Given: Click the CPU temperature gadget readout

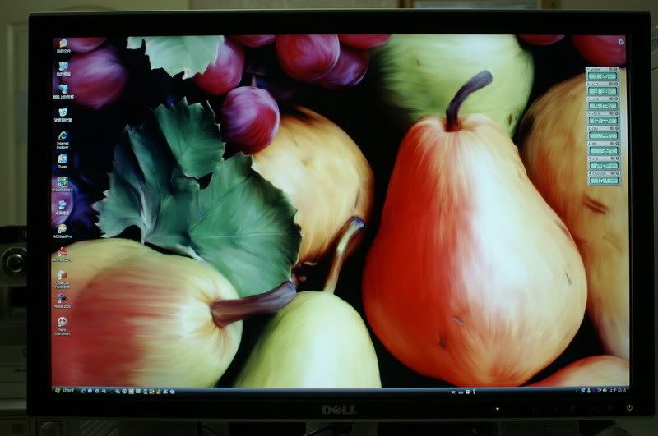Looking at the screenshot, I should pyautogui.click(x=602, y=135).
